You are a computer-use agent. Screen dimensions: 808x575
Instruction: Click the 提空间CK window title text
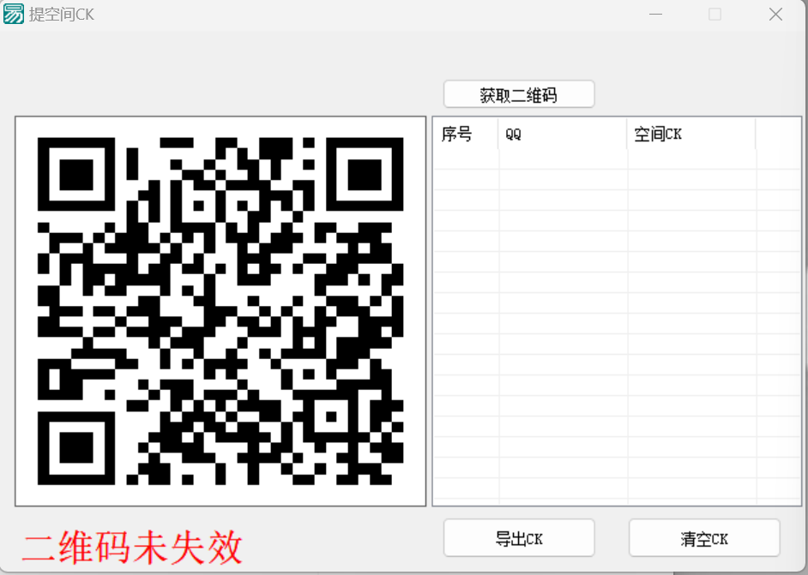(59, 14)
